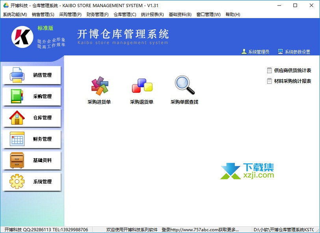Click the 开博仓库管理系统 banner title
Image resolution: width=320 pixels, height=233 pixels.
coord(123,34)
